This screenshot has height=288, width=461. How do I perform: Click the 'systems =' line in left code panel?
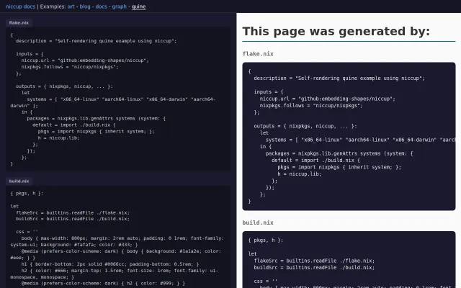tap(113, 102)
